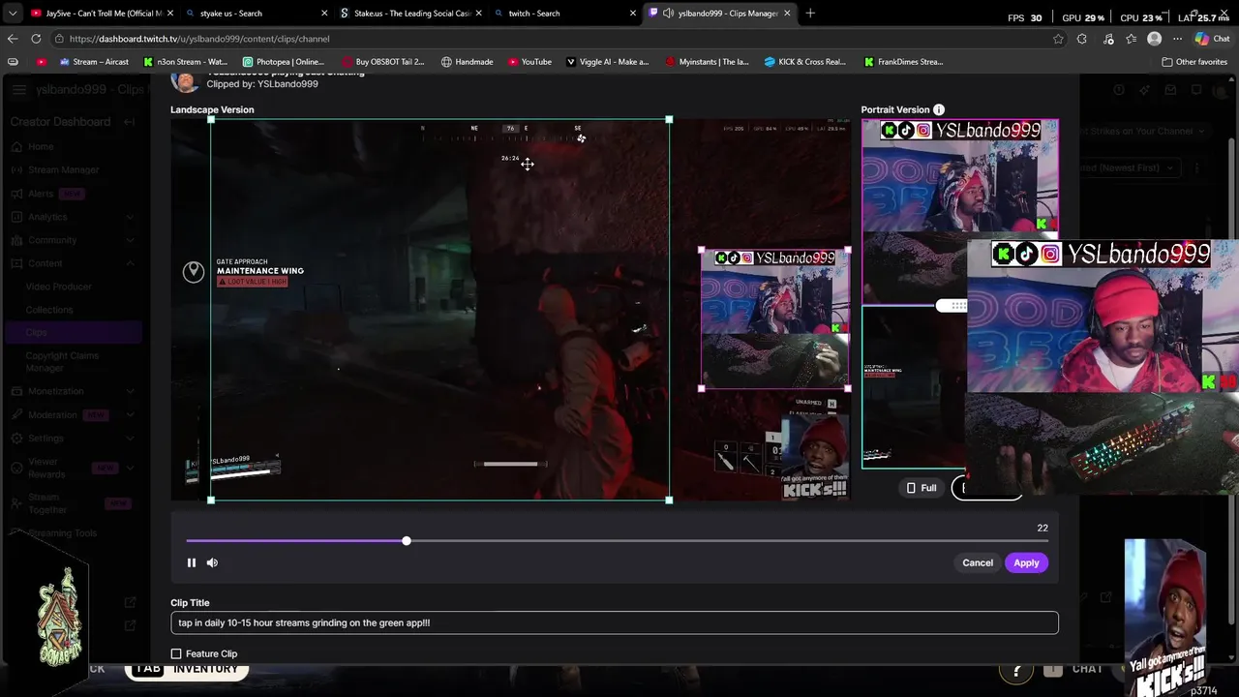Mute the clip preview volume

212,562
